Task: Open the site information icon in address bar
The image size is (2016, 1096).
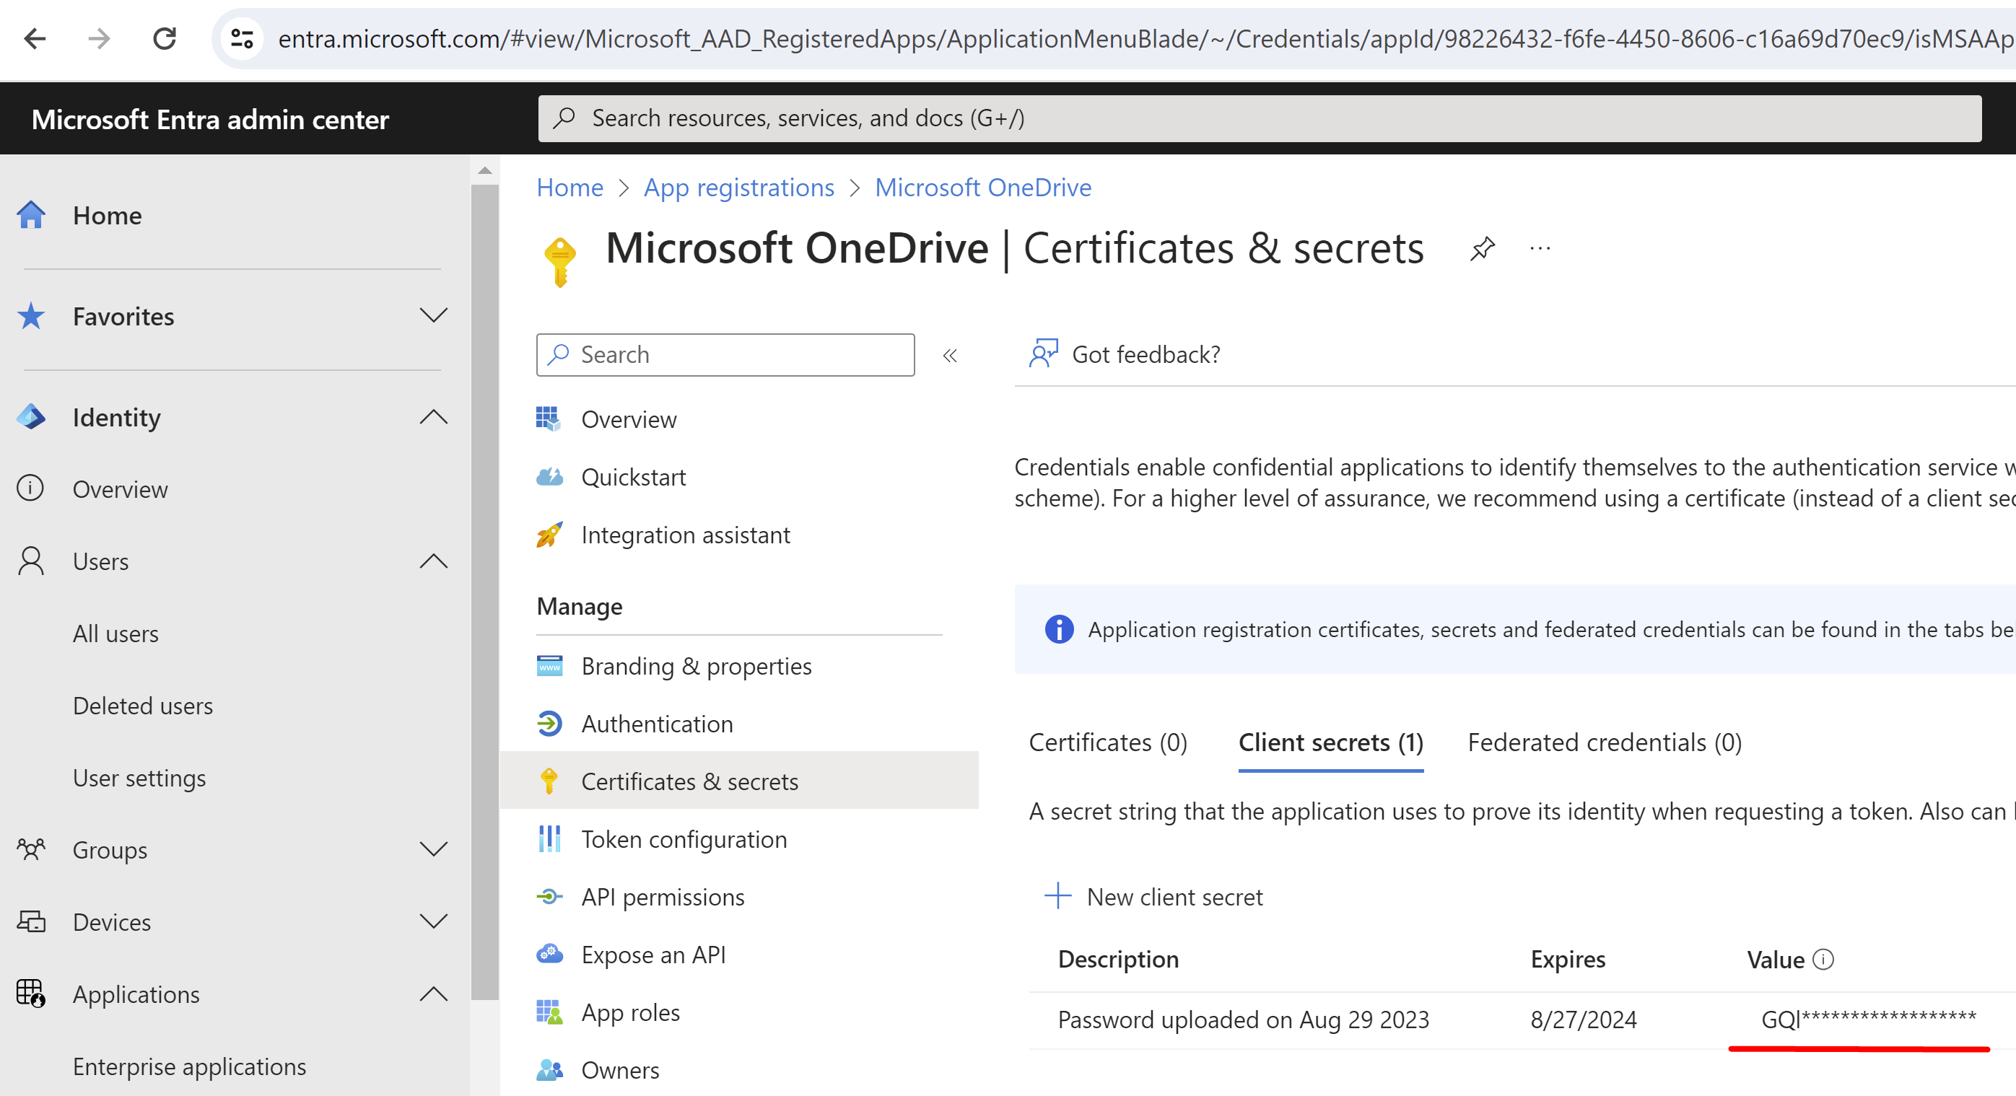Action: click(241, 38)
